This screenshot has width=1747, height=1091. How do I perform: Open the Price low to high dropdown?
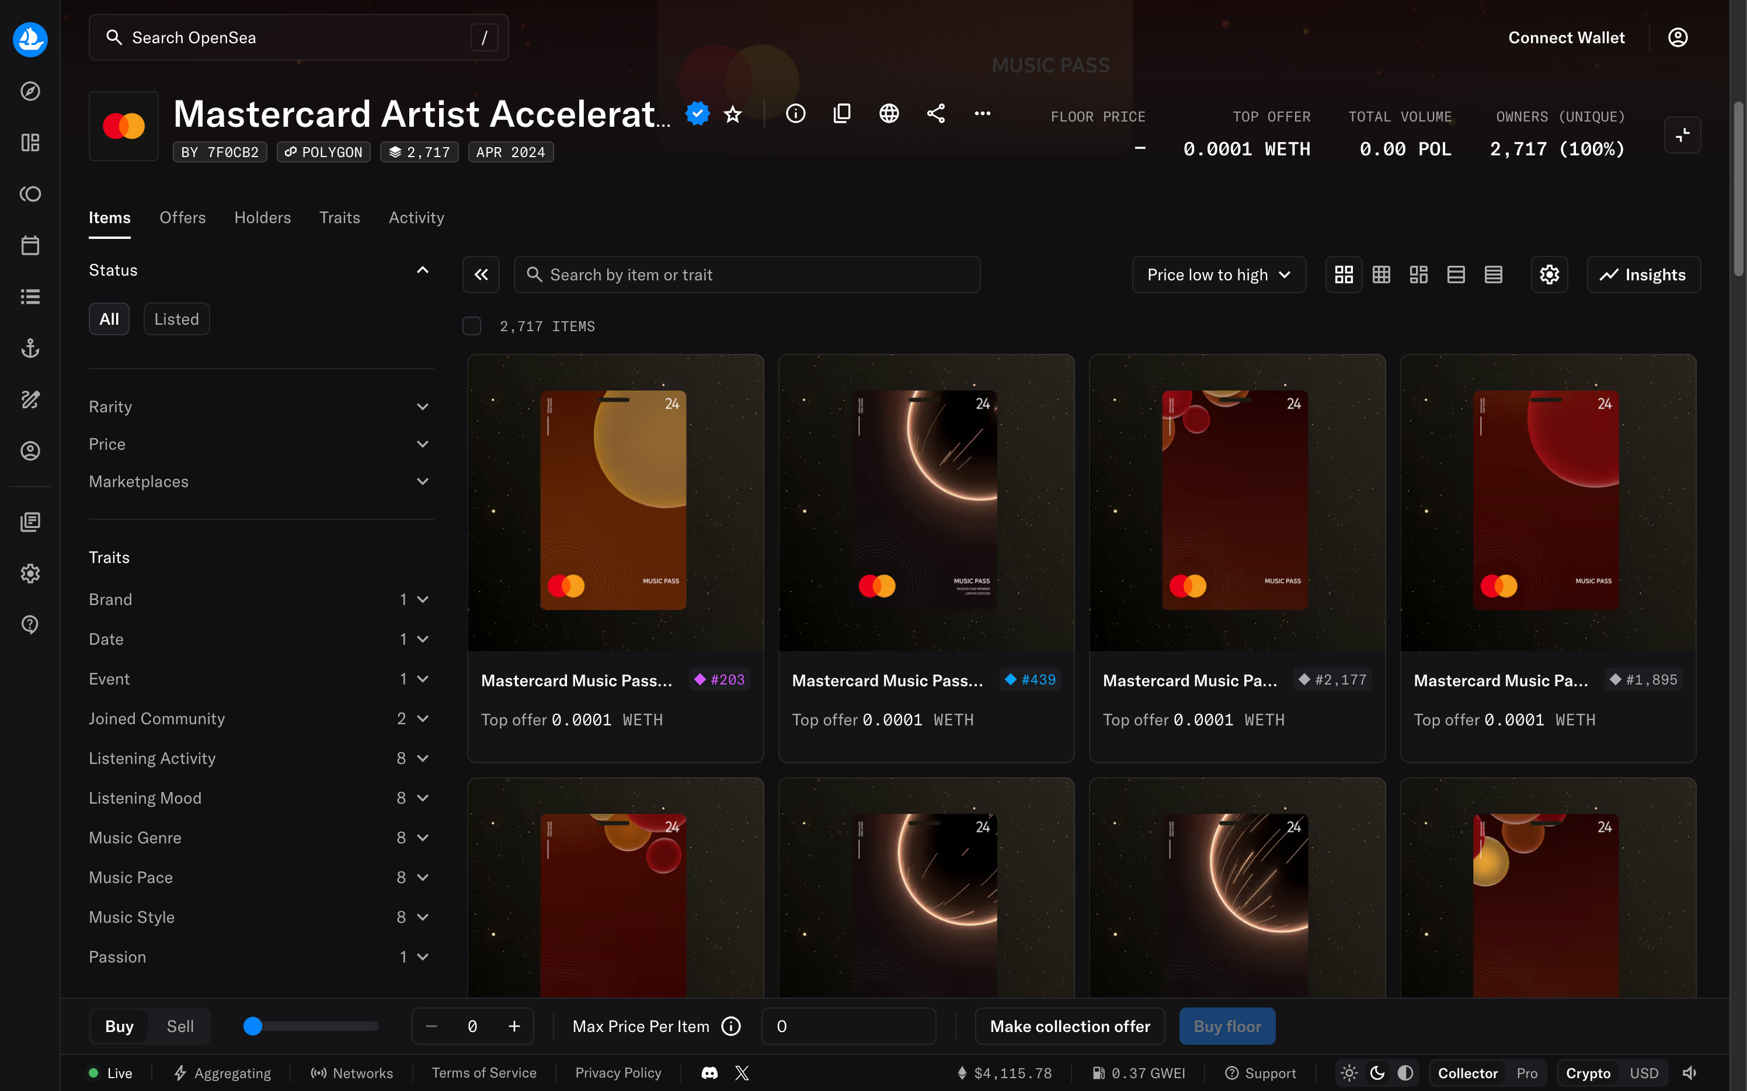[x=1218, y=275]
